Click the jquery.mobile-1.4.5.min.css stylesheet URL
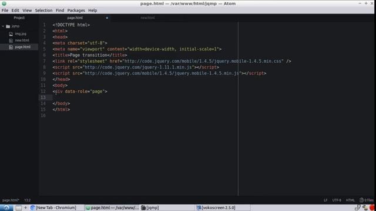 click(203, 61)
